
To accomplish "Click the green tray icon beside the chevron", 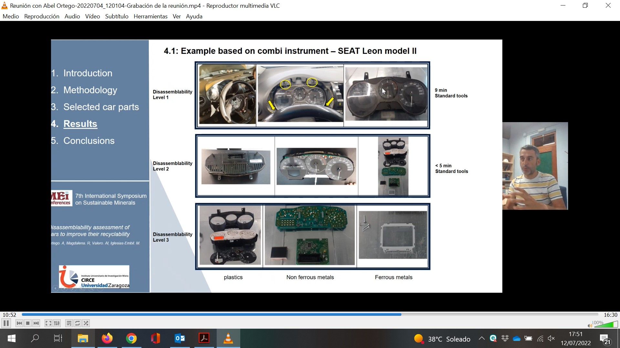I will pos(493,338).
